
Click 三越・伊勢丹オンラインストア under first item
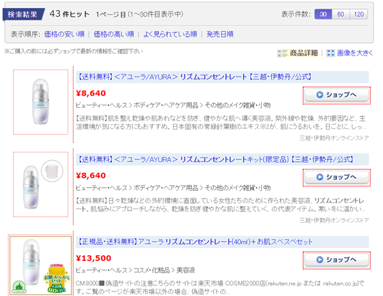coord(334,138)
